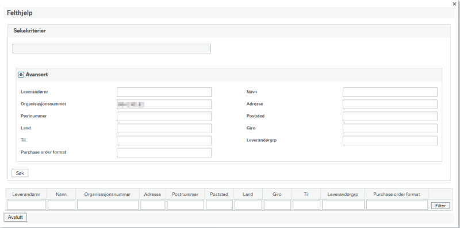The height and width of the screenshot is (228, 460).
Task: Click the Filter button
Action: click(x=440, y=206)
